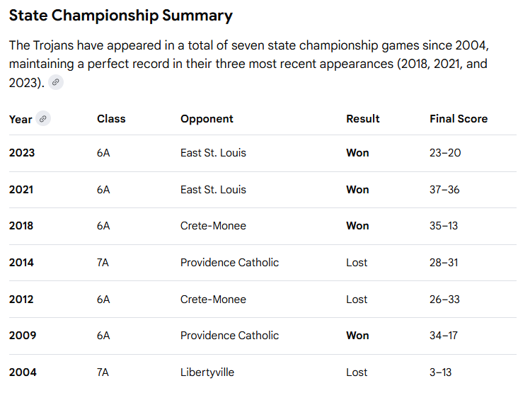Select the Final Score column header
Image resolution: width=518 pixels, height=393 pixels.
pyautogui.click(x=459, y=119)
